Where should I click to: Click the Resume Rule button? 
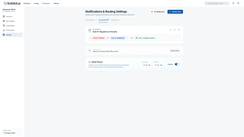(175, 51)
